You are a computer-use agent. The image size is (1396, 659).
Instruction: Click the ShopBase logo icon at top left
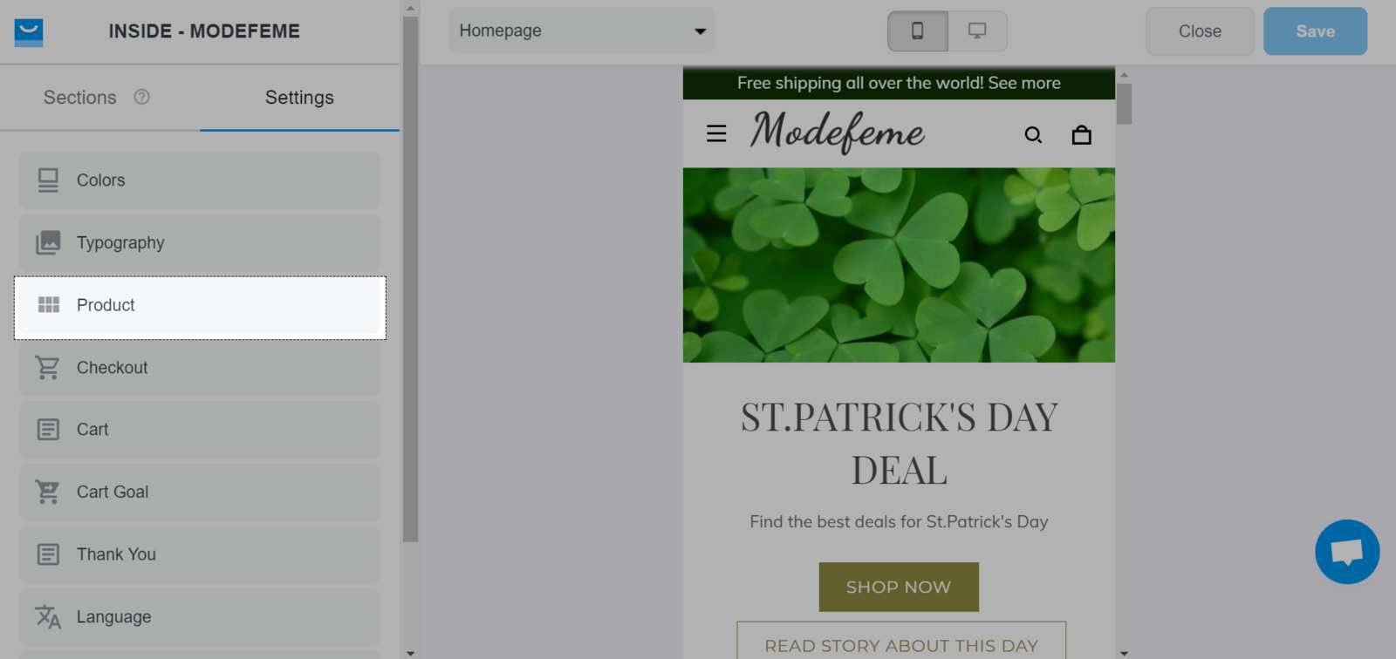point(29,31)
